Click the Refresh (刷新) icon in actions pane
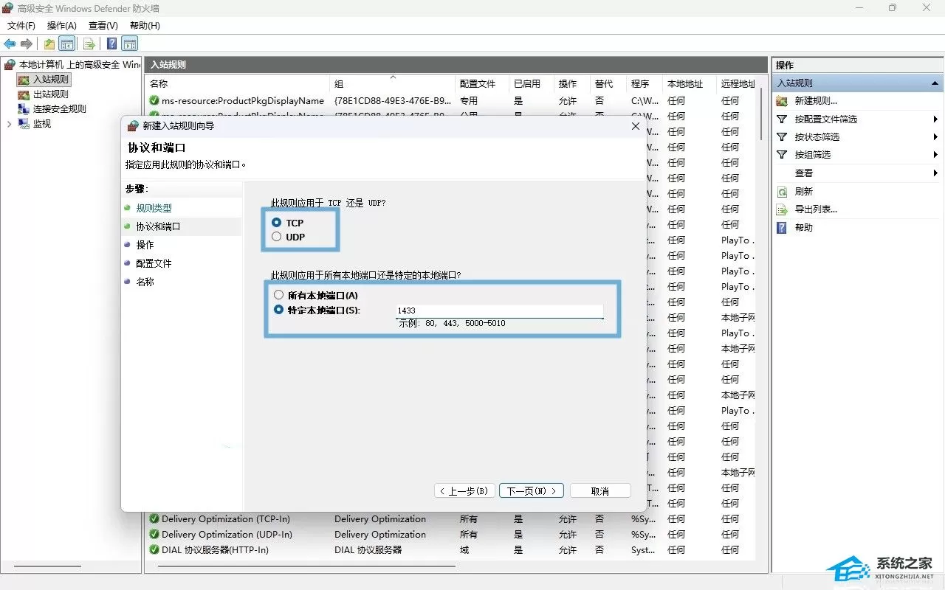Viewport: 945px width, 590px height. pyautogui.click(x=783, y=191)
